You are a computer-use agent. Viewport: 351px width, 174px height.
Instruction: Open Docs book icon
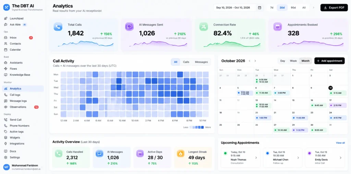point(6,151)
